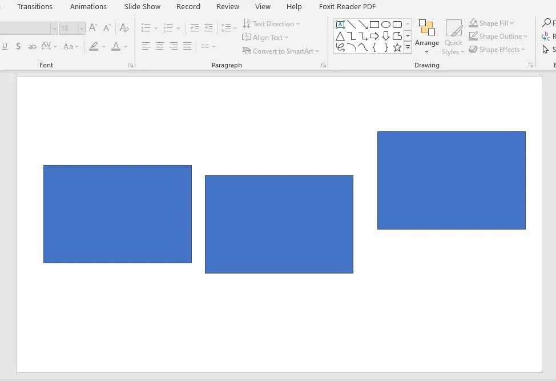Select the Line tool from shapes gallery
Image resolution: width=556 pixels, height=382 pixels.
pos(352,24)
